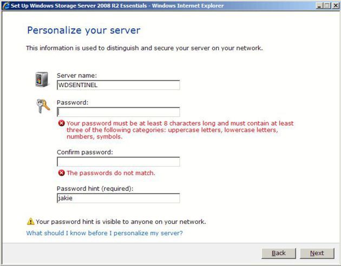
Task: Continue setup with the Next button
Action: [x=317, y=253]
